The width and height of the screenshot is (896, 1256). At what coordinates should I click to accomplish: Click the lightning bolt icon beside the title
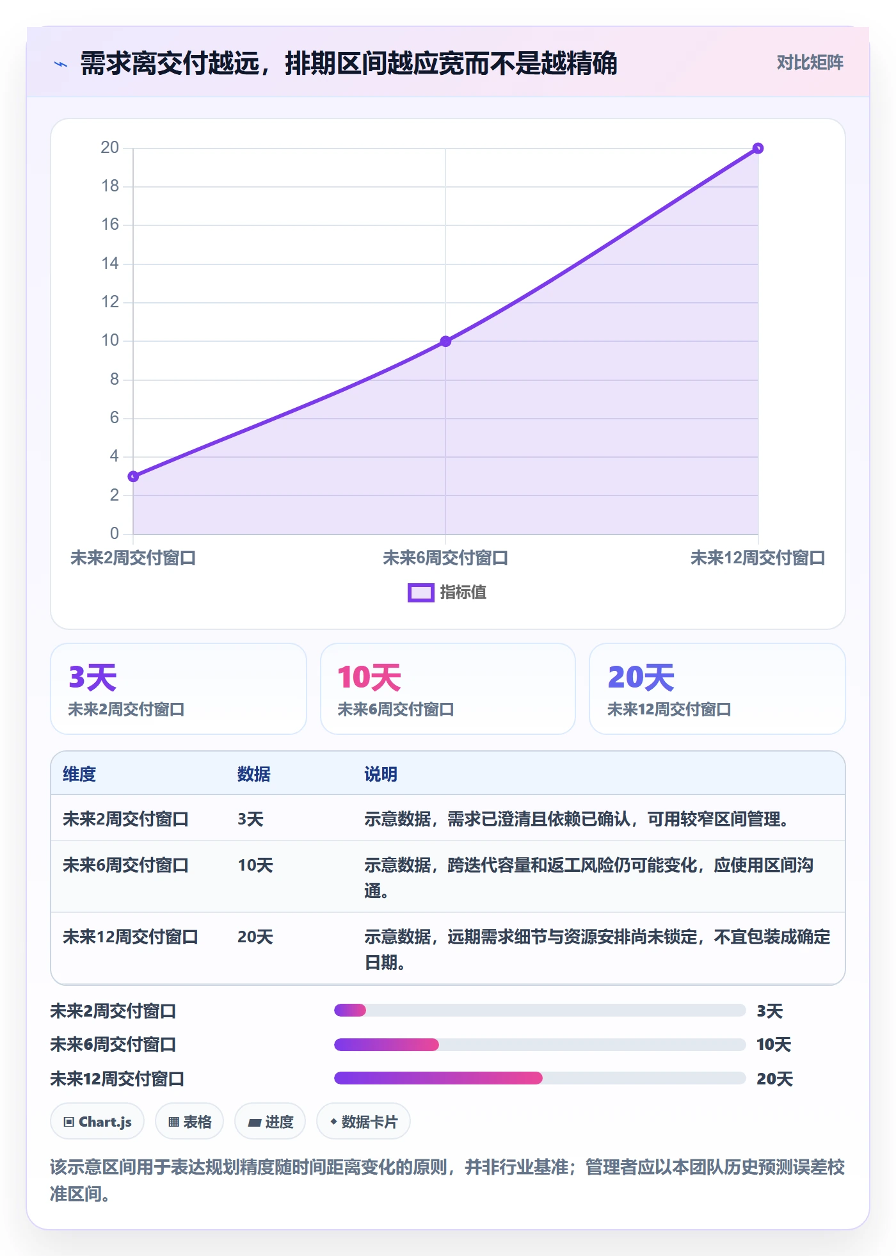click(x=61, y=64)
